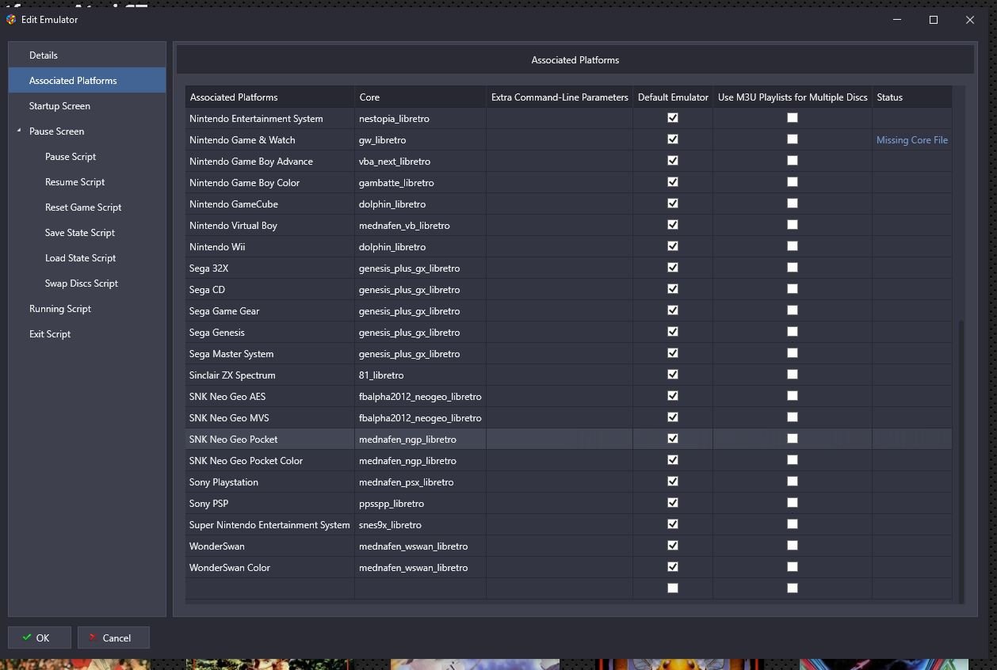Image resolution: width=997 pixels, height=670 pixels.
Task: Select the gambatte_libretro core cell
Action: tap(420, 183)
